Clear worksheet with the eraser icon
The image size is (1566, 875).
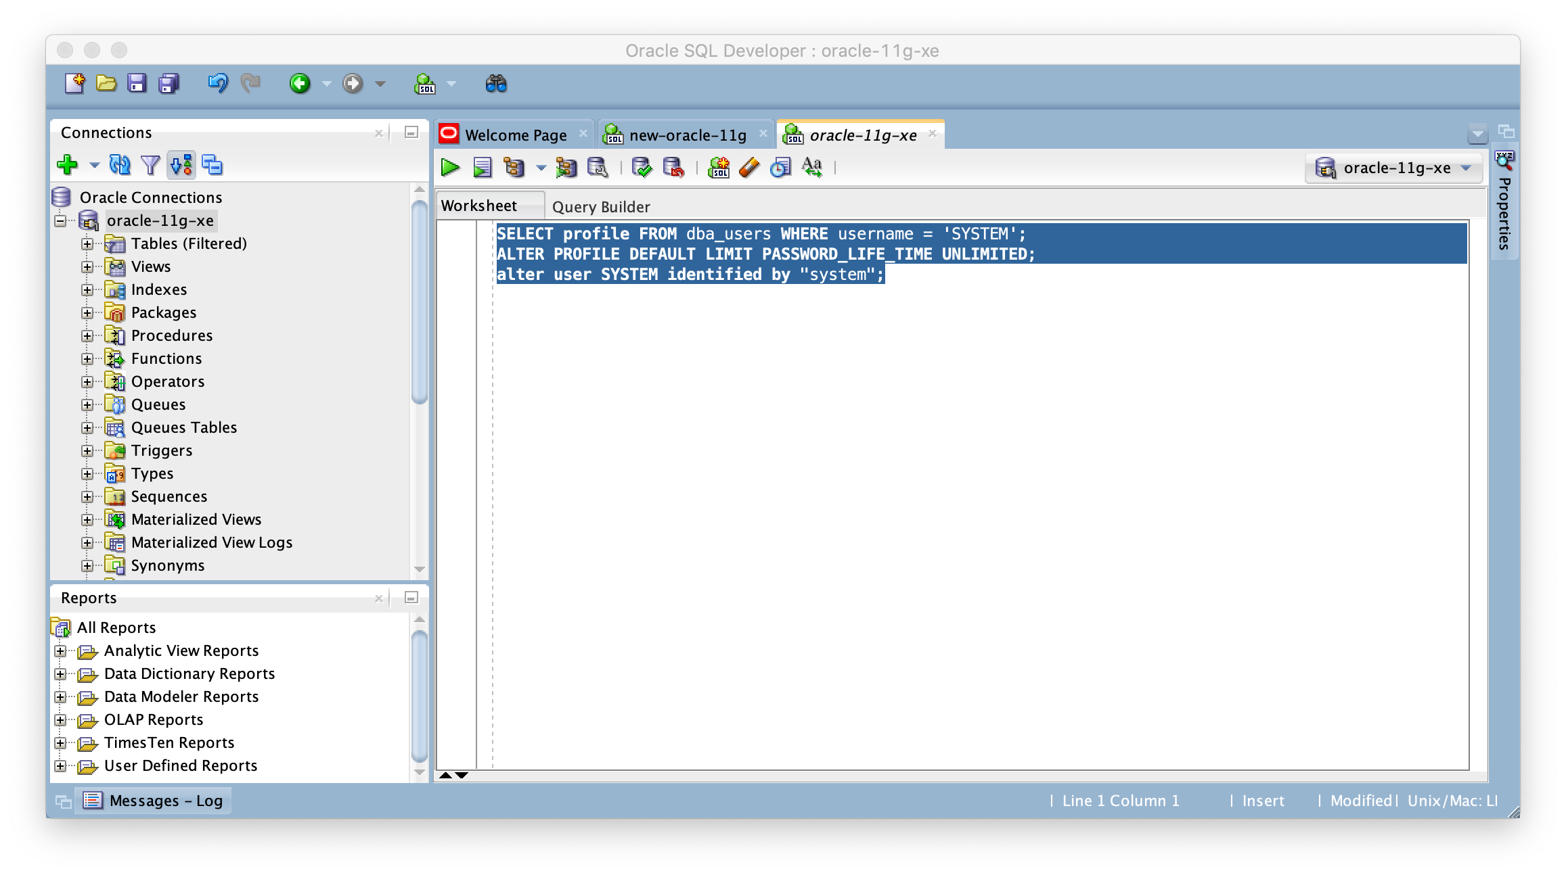(750, 167)
